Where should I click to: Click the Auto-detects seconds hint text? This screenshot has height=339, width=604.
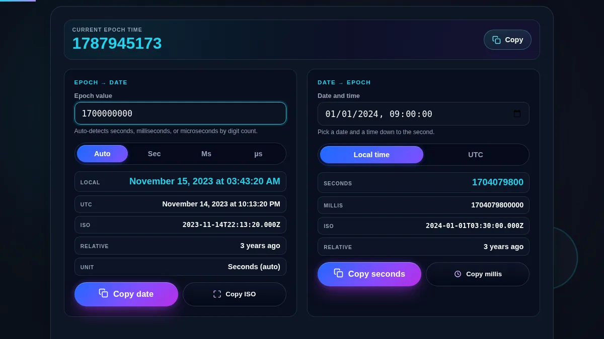pos(166,131)
